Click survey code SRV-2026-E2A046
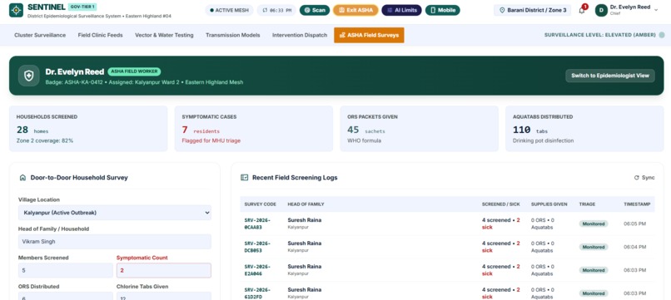 click(x=257, y=269)
